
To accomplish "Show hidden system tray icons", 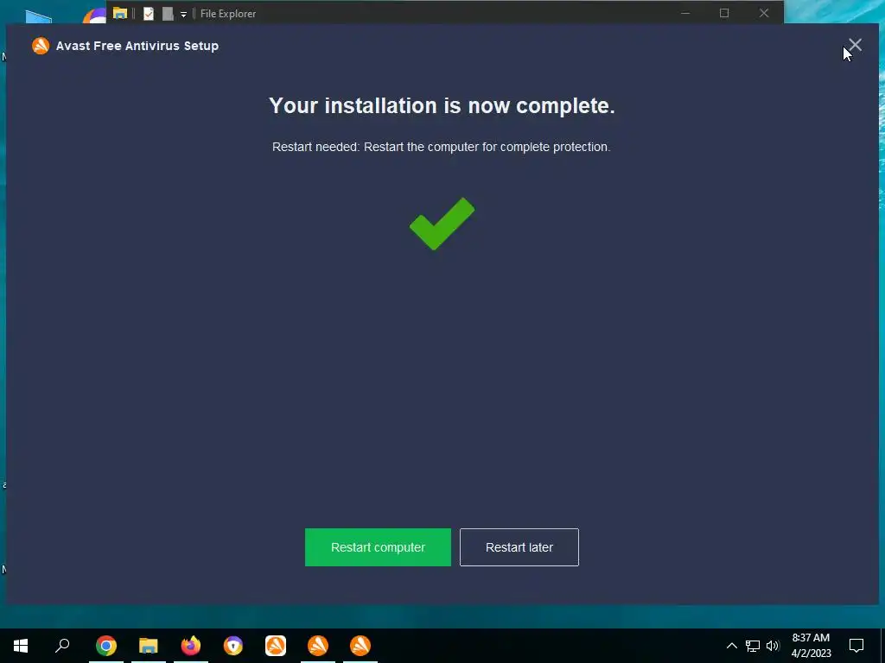I will click(x=731, y=646).
